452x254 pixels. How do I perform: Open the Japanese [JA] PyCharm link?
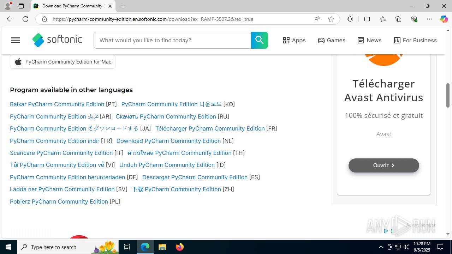tap(74, 128)
